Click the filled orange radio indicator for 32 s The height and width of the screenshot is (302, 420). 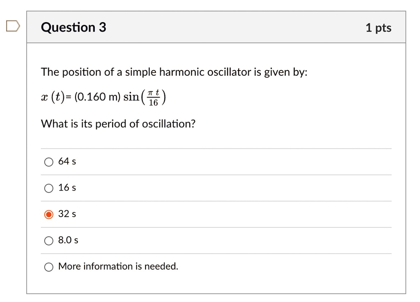[x=48, y=214]
